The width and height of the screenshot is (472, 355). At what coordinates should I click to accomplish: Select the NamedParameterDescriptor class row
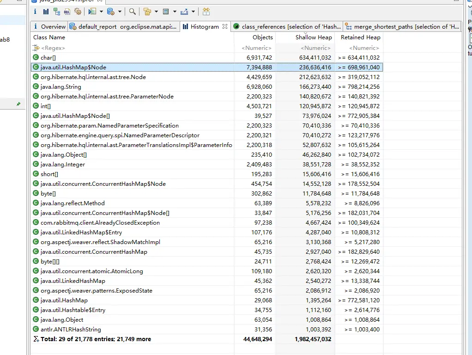[207, 135]
